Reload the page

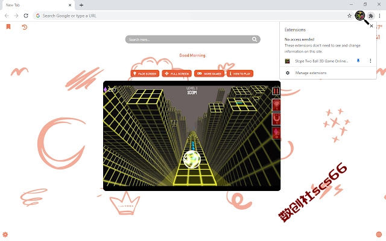[26, 16]
